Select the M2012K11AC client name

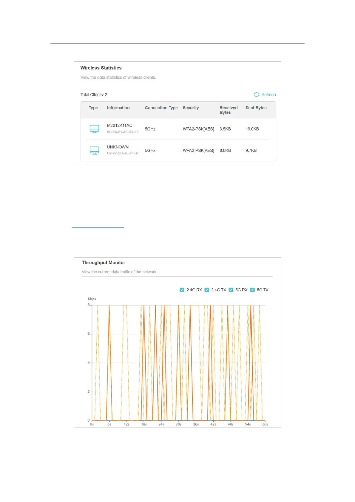(119, 125)
